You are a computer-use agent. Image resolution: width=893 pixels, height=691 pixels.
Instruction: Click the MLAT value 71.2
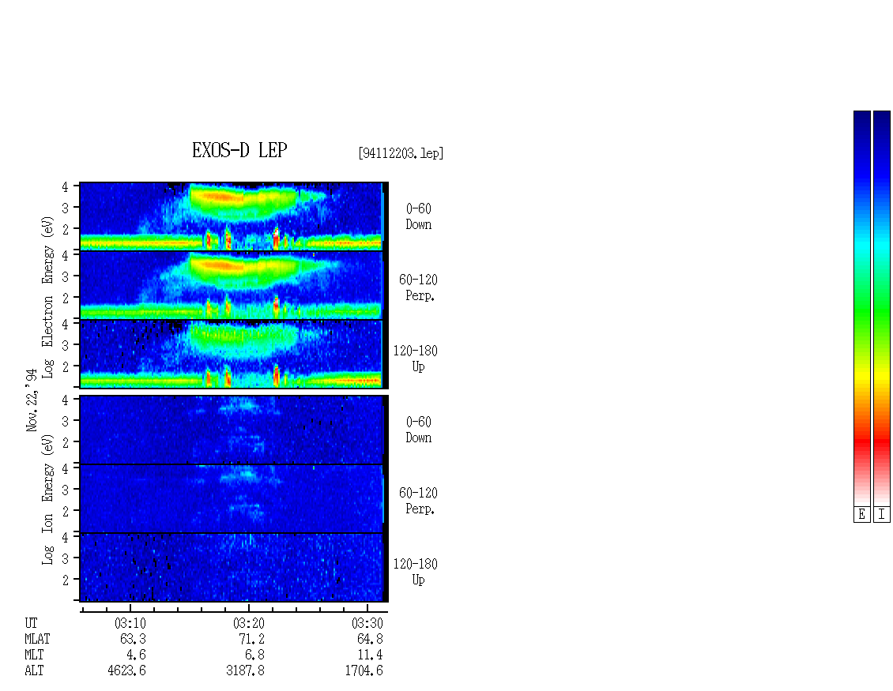(x=252, y=639)
